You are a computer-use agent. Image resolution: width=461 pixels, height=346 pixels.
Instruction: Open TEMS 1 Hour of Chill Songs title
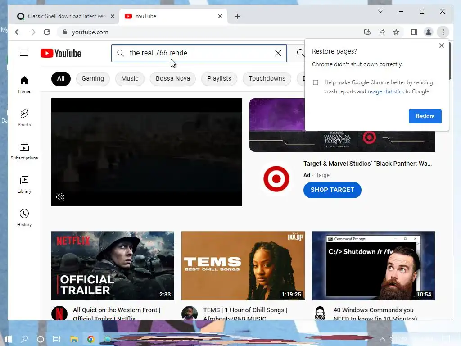pos(245,314)
